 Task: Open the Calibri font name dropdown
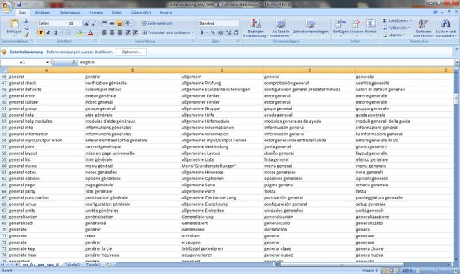tap(66, 23)
